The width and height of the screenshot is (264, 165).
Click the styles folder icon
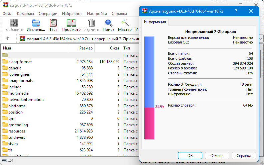5,143
